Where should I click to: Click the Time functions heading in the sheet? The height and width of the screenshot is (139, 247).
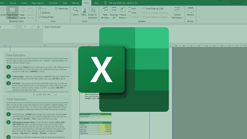(x=16, y=99)
